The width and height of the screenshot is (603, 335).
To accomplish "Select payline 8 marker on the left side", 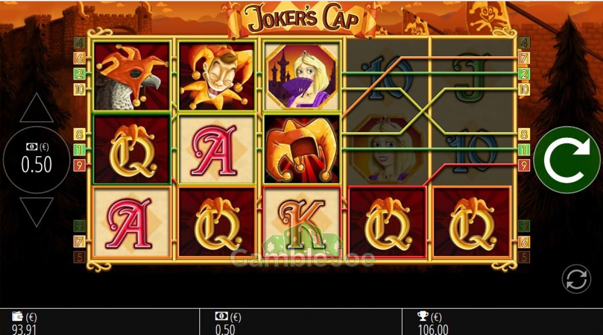I will coord(79,134).
